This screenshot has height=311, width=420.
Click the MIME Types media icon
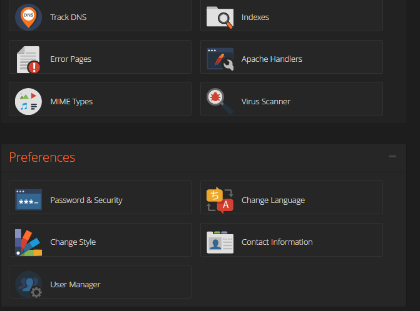28,101
